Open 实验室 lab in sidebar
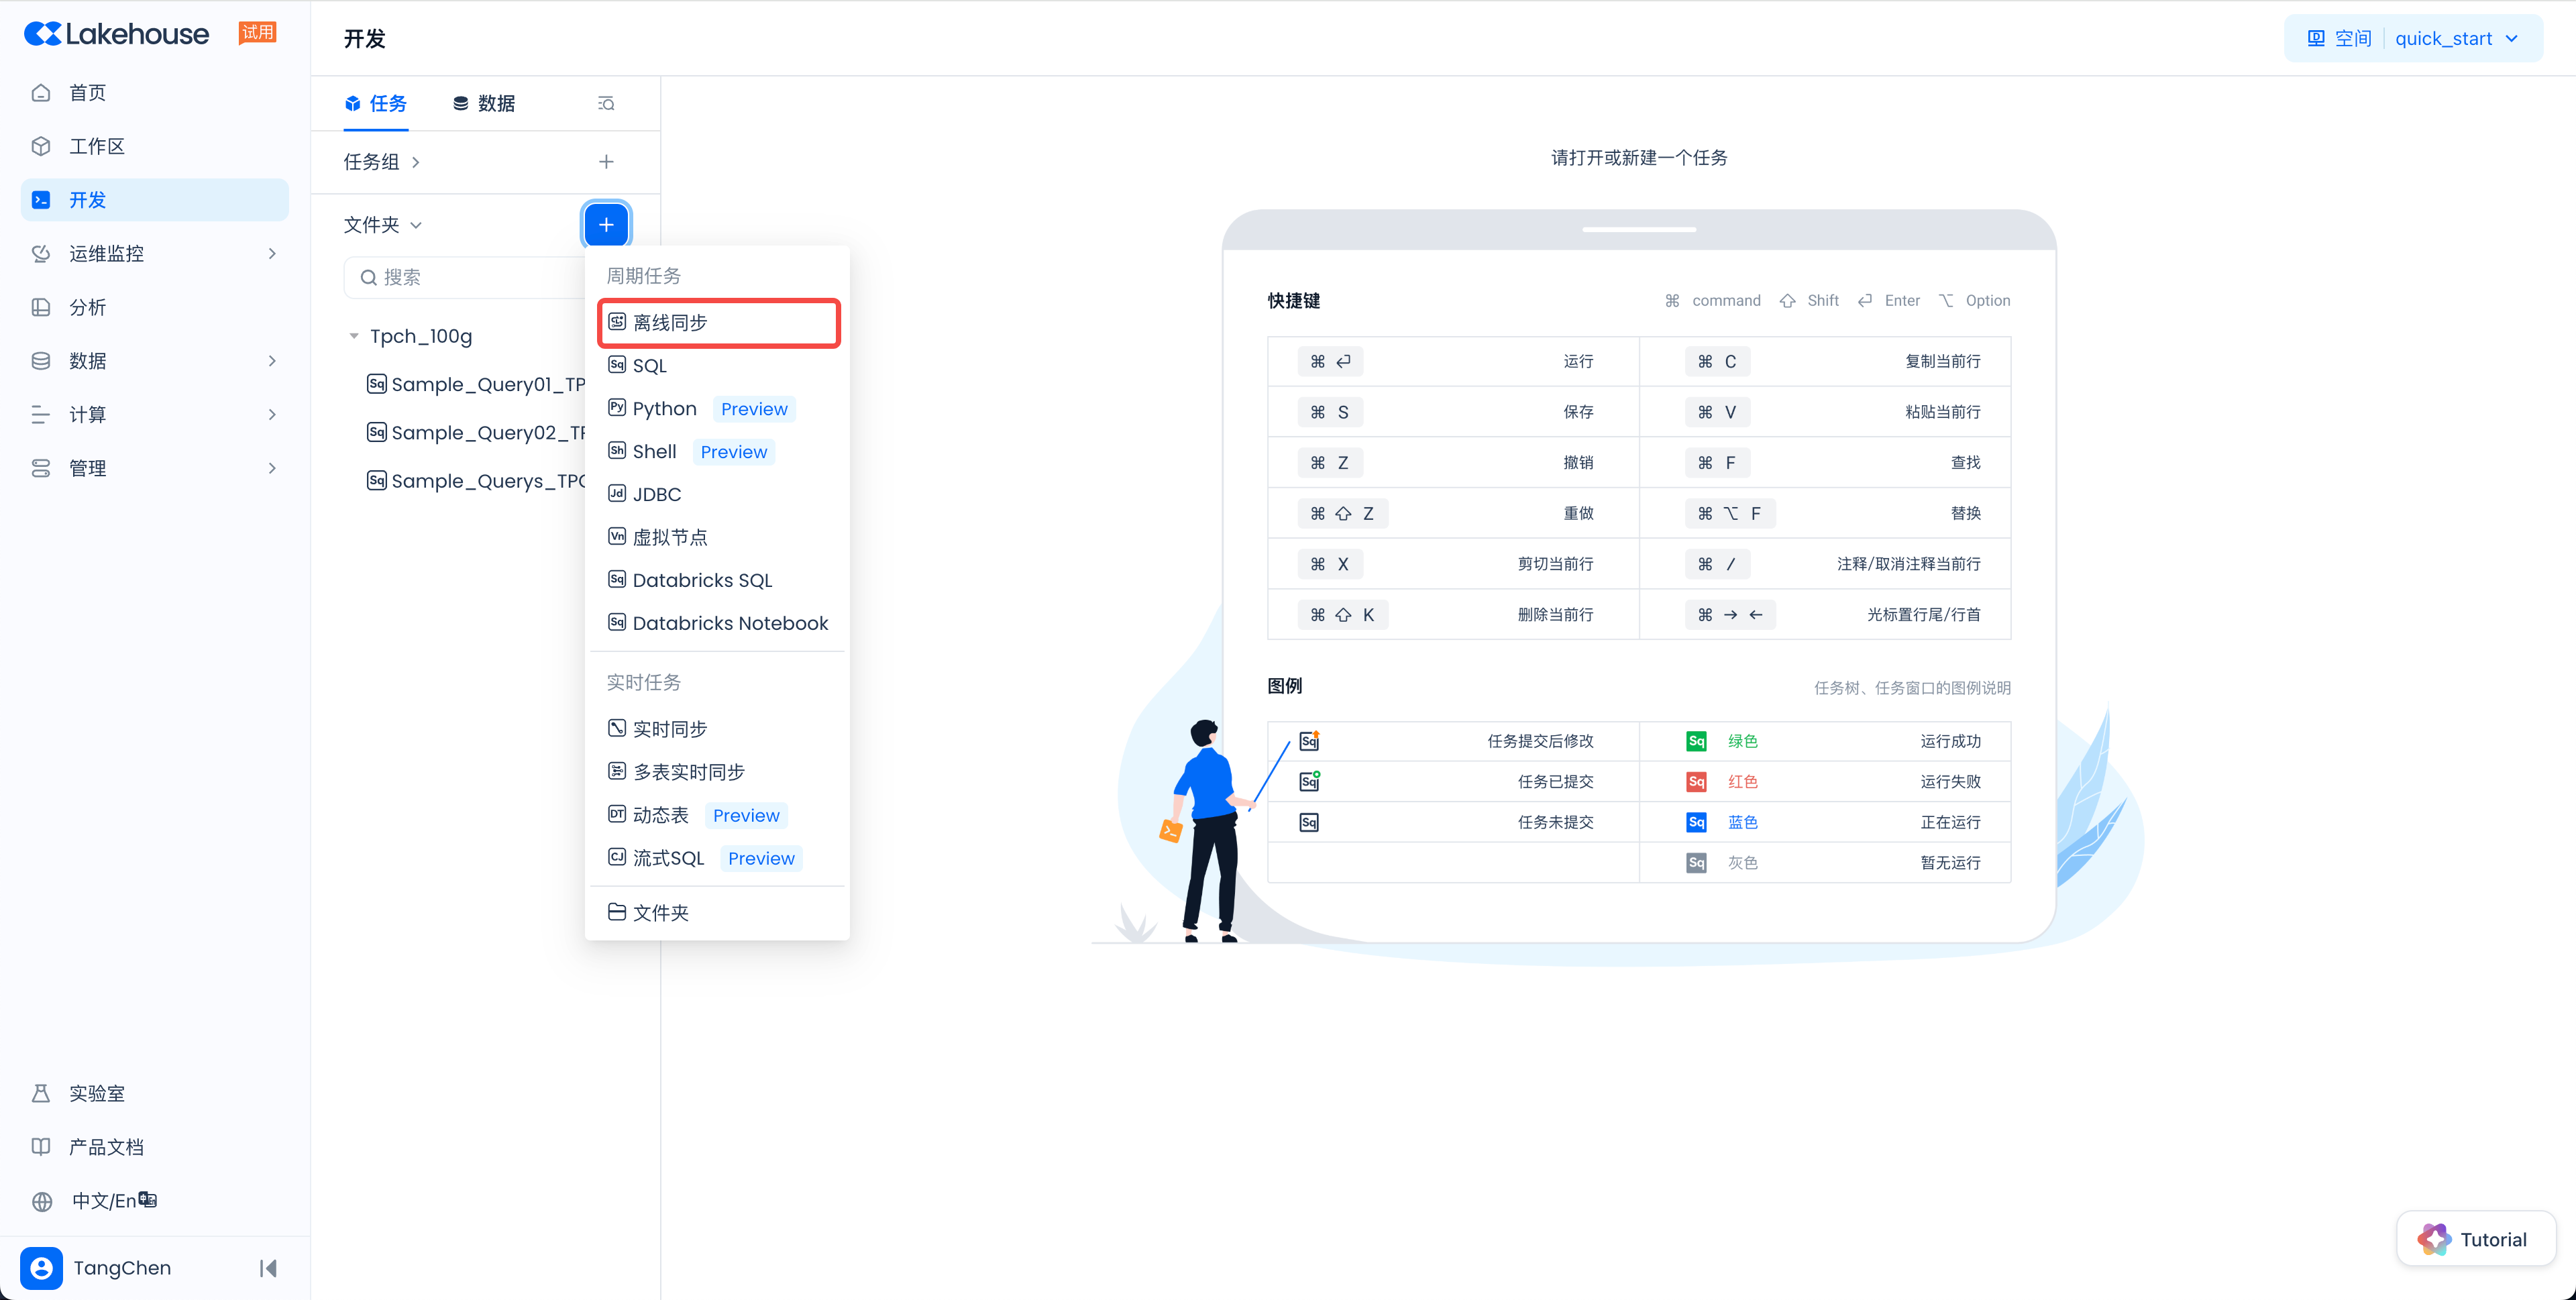This screenshot has width=2576, height=1300. point(97,1093)
